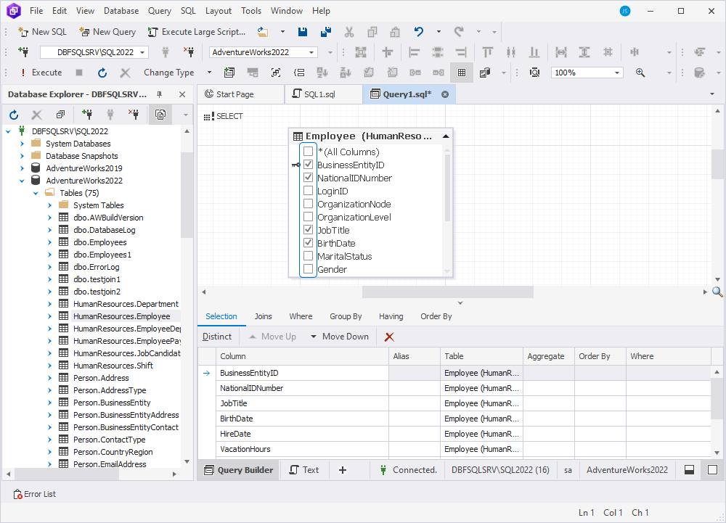Toggle the grid display icon
The image size is (726, 523).
coord(462,73)
